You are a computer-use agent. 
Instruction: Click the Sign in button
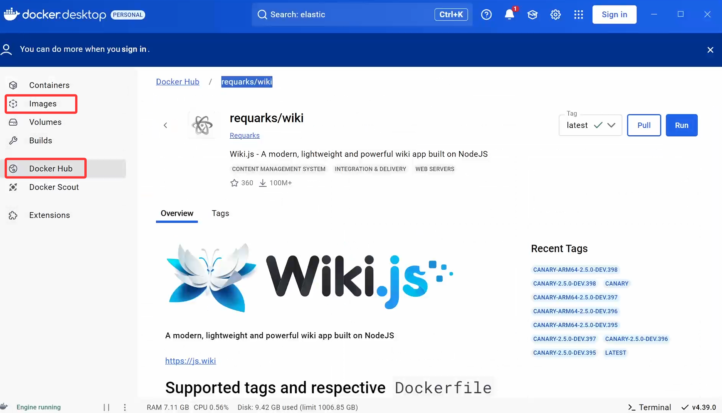click(x=614, y=15)
